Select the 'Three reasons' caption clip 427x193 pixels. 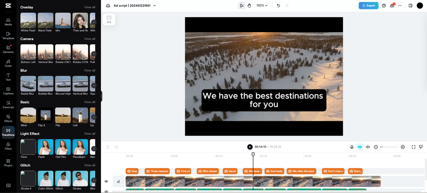(157, 171)
